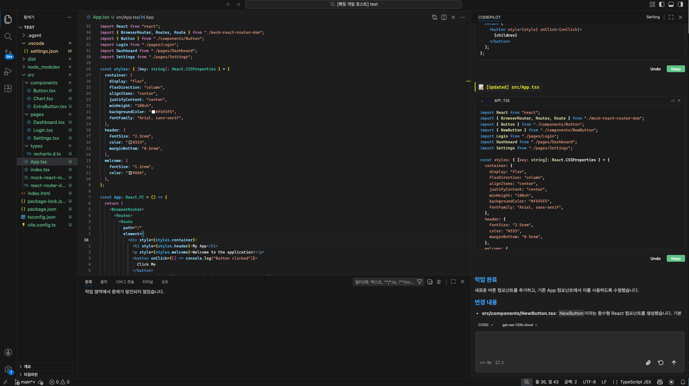Send the message with the up arrow
Image resolution: width=689 pixels, height=386 pixels.
(674, 363)
